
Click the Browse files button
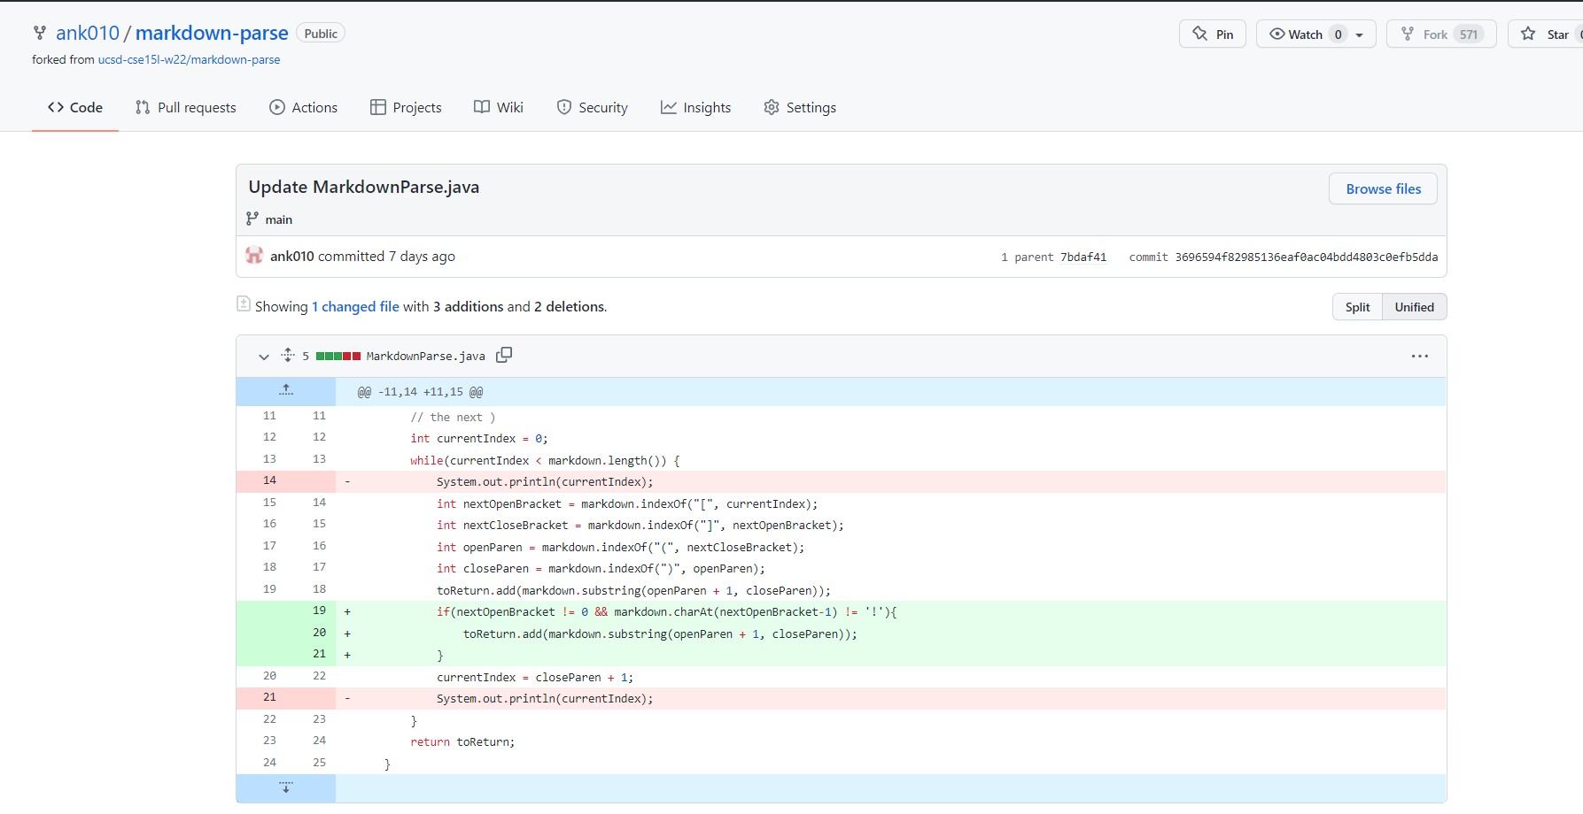(1382, 188)
